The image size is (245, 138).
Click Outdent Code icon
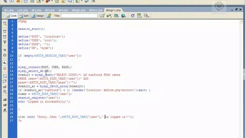point(5,105)
